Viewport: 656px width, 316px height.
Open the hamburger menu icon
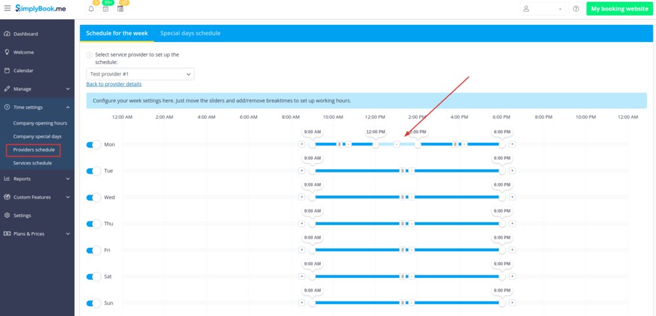[x=7, y=9]
